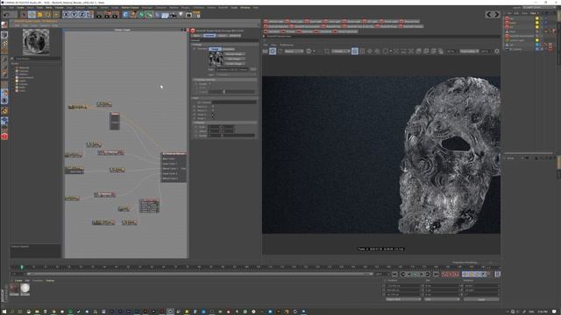Screen dimensions: 561x315
Task: Click the Gamma slider in Gamma Override
Action: (231, 92)
